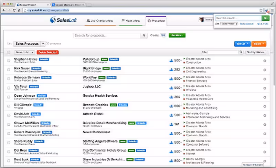Expand the Export dropdown button
The height and width of the screenshot is (168, 276).
point(259,44)
